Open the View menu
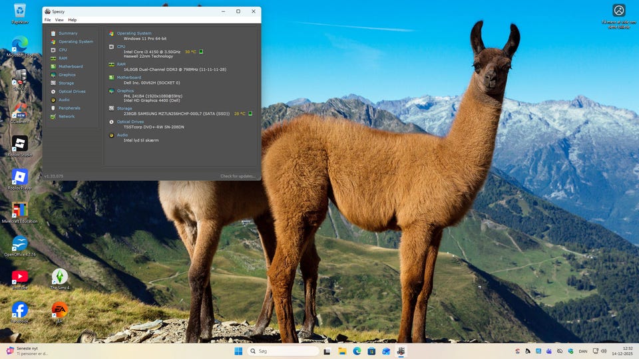Viewport: 639px width, 359px height. tap(59, 20)
